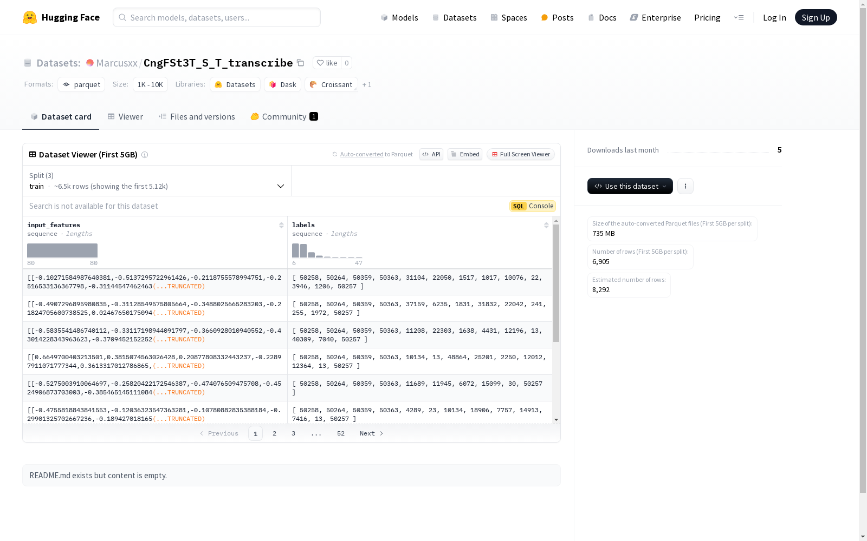Open the Marcusxx profile link
The height and width of the screenshot is (541, 867).
[x=117, y=63]
